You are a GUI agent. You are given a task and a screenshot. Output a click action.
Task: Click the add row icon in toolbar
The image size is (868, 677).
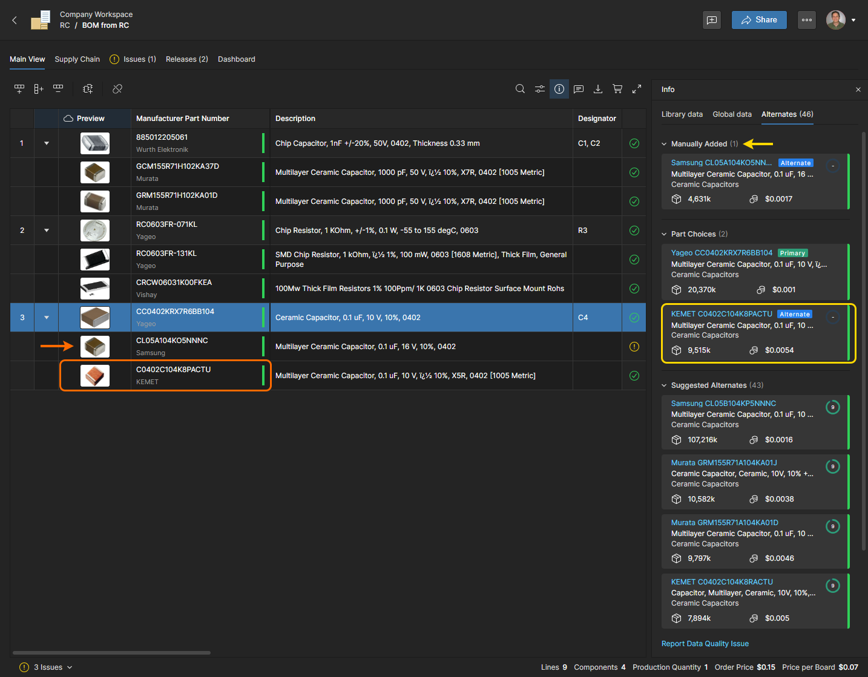(x=19, y=89)
